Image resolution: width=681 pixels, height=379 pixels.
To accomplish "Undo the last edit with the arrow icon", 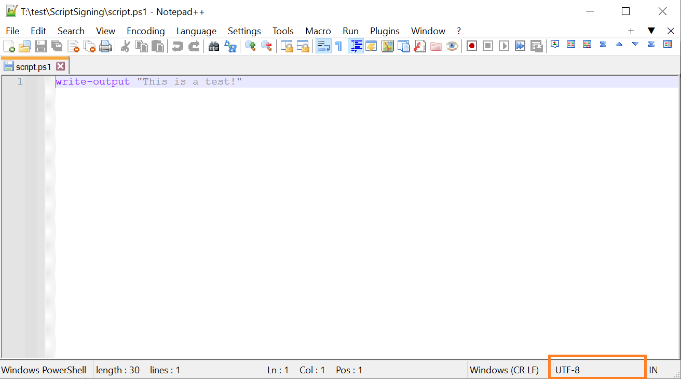I will [178, 46].
